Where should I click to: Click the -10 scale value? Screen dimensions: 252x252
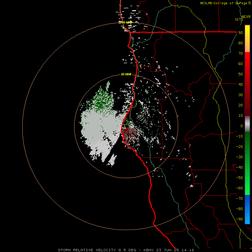click(239, 136)
